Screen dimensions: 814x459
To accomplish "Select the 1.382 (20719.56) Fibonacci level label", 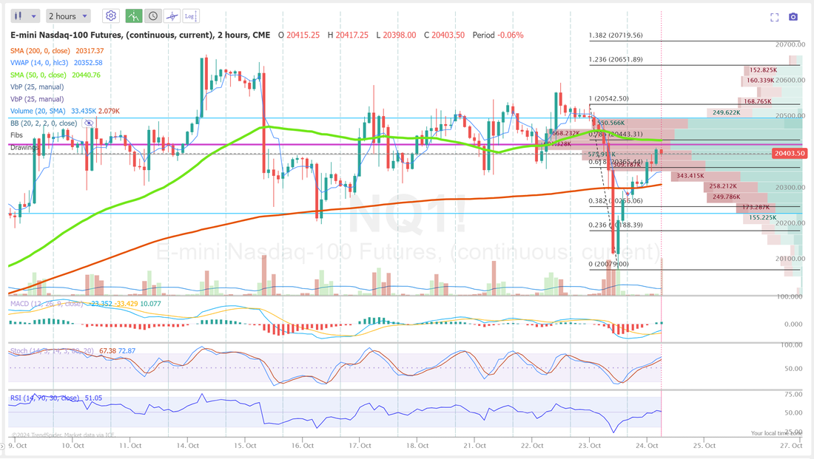I will click(x=616, y=35).
